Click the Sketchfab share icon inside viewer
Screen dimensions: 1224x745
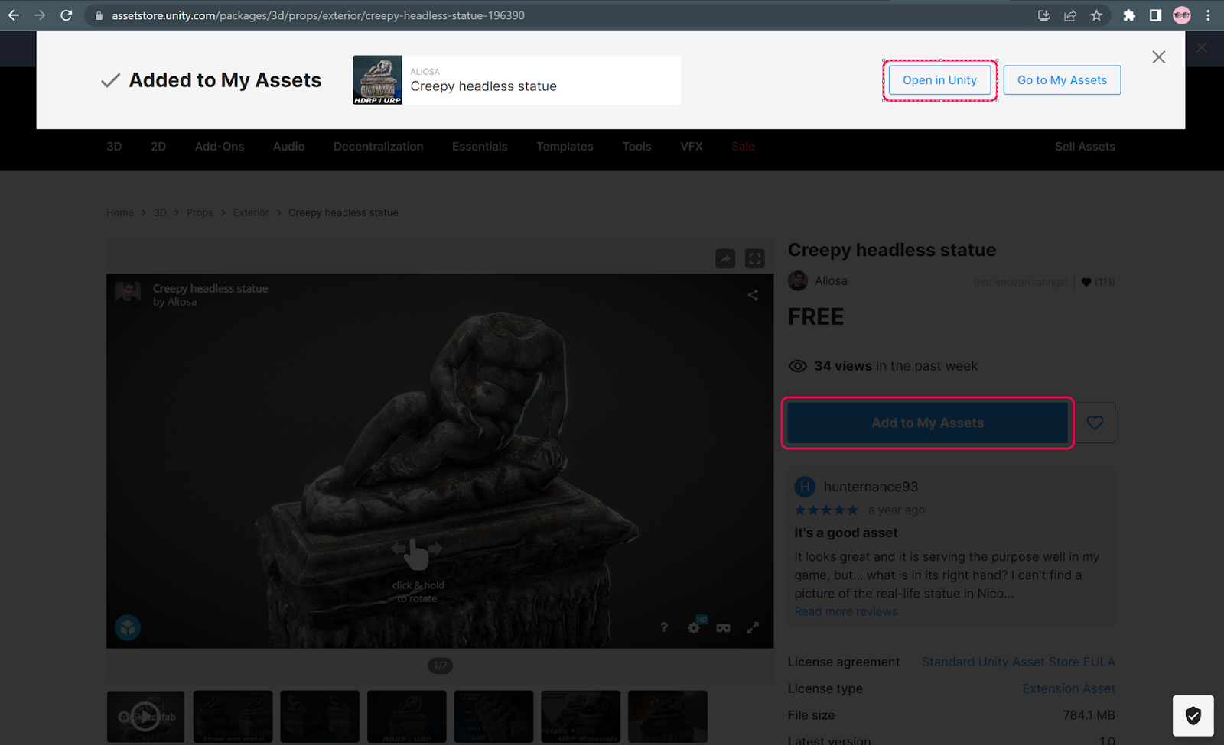[x=753, y=295]
